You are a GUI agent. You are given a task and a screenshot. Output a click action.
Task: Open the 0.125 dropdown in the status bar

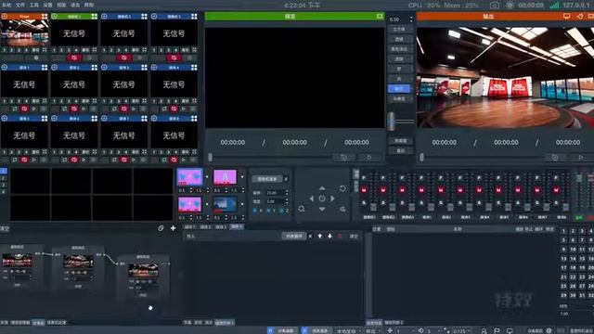point(462,331)
